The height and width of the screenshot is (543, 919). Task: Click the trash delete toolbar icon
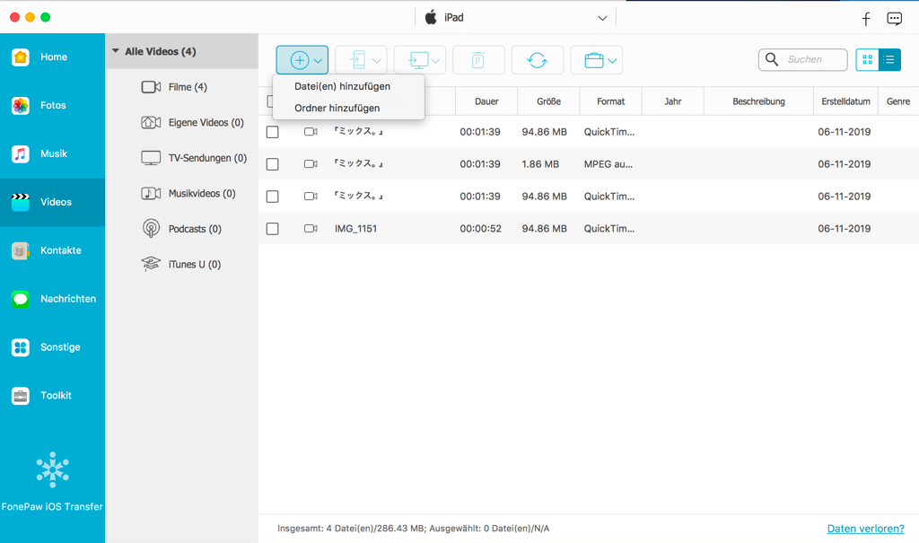click(x=478, y=60)
